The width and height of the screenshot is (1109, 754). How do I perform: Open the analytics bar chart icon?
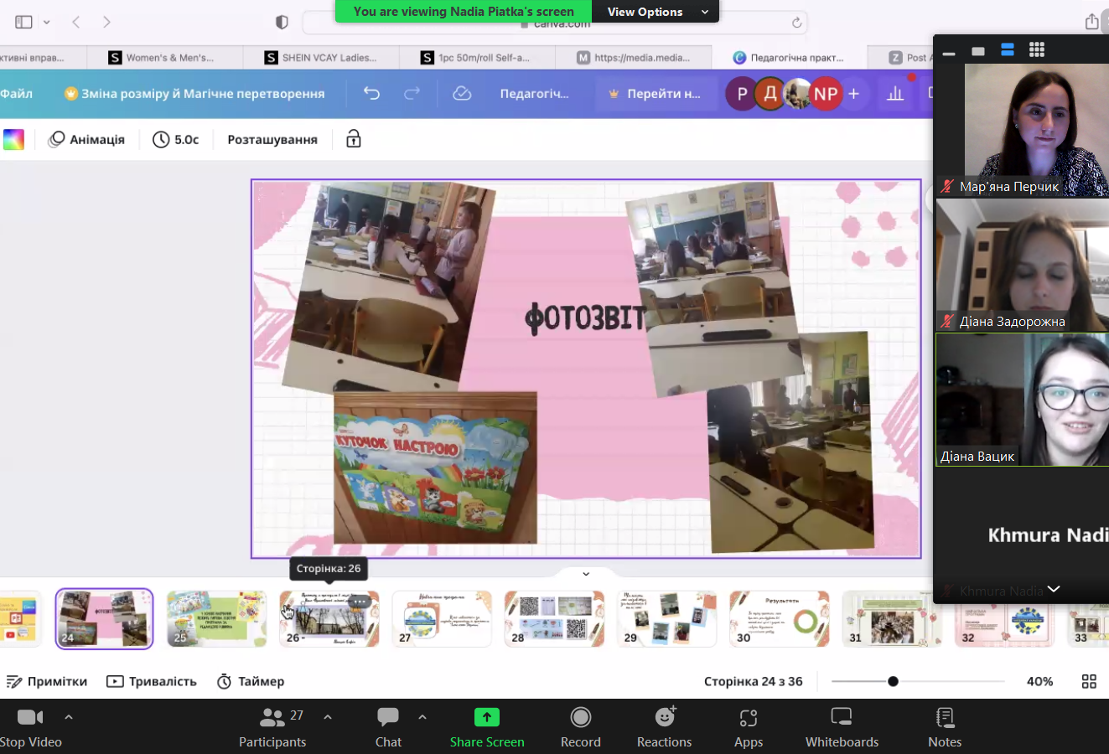(895, 93)
